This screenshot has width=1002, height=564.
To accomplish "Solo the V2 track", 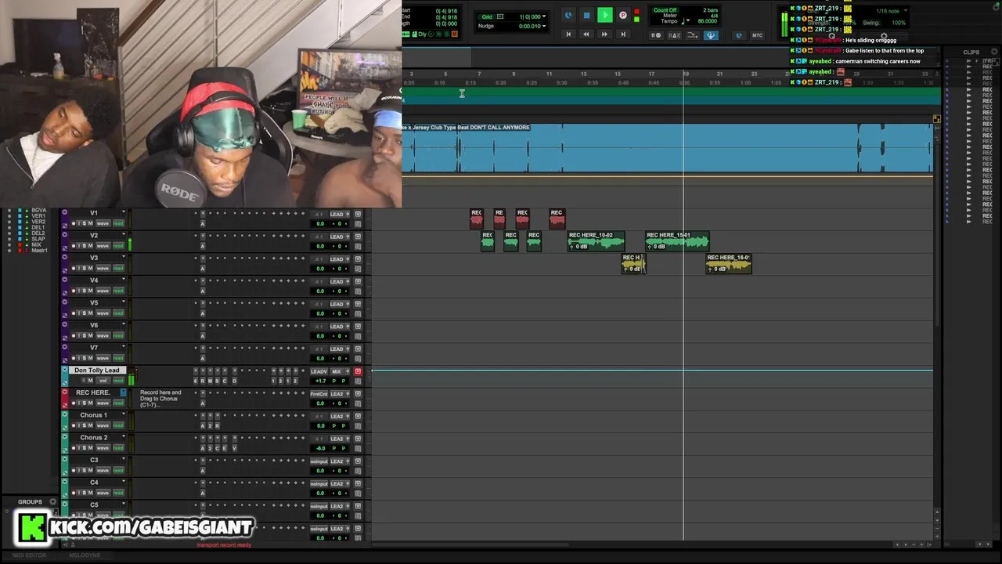I will tap(85, 246).
